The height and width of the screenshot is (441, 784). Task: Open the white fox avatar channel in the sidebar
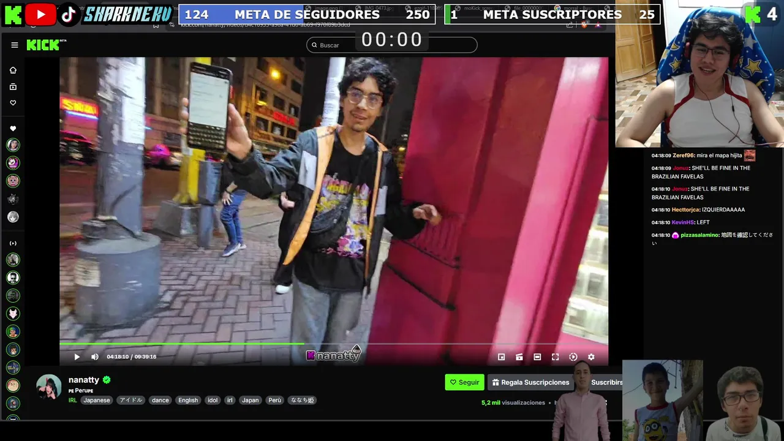point(13,314)
